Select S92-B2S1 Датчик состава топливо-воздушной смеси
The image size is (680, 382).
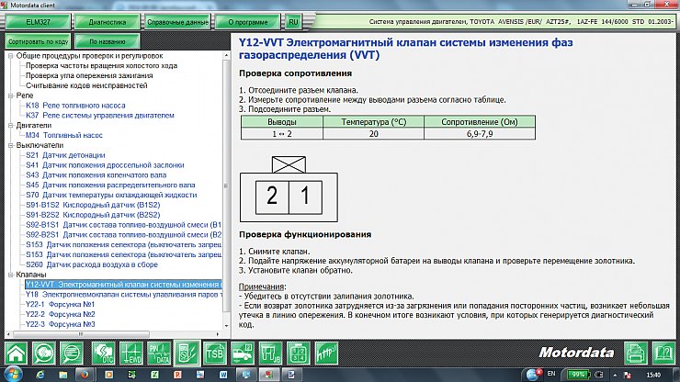(124, 235)
